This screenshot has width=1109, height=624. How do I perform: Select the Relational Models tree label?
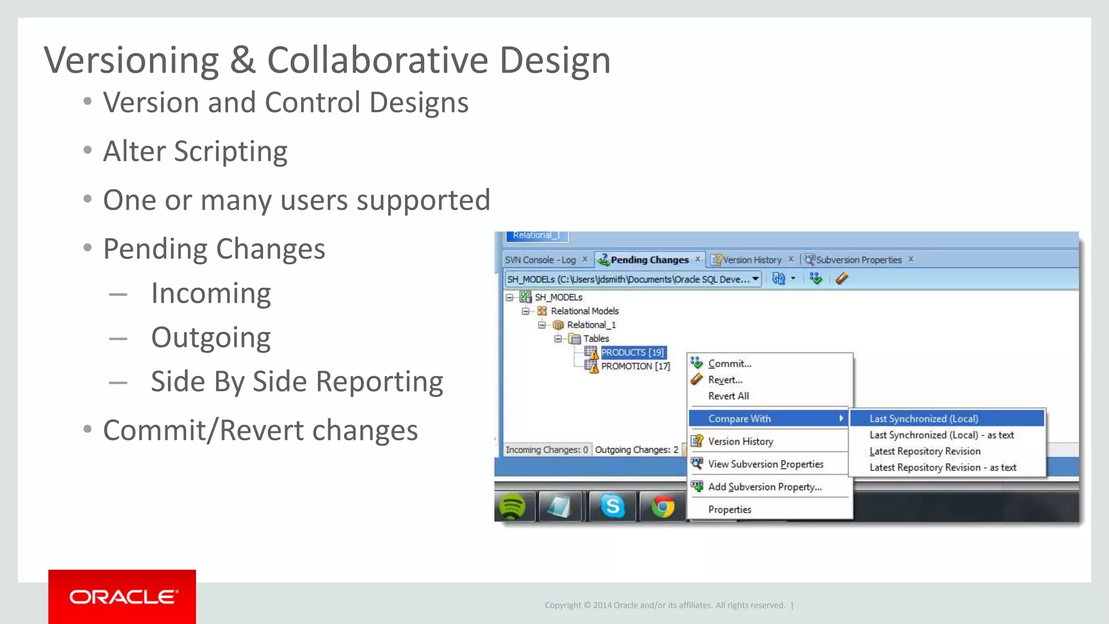tap(585, 311)
